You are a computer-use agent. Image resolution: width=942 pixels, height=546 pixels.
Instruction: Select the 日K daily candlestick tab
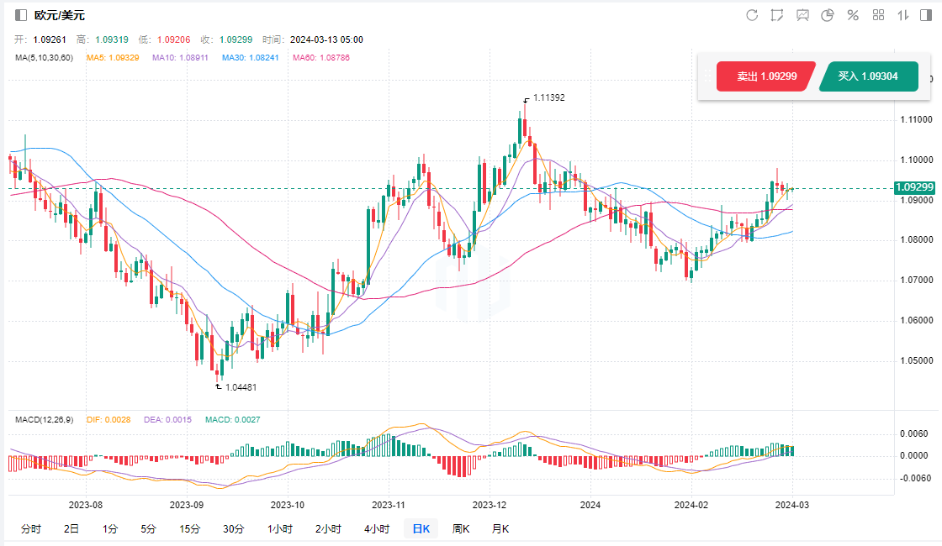(x=420, y=529)
